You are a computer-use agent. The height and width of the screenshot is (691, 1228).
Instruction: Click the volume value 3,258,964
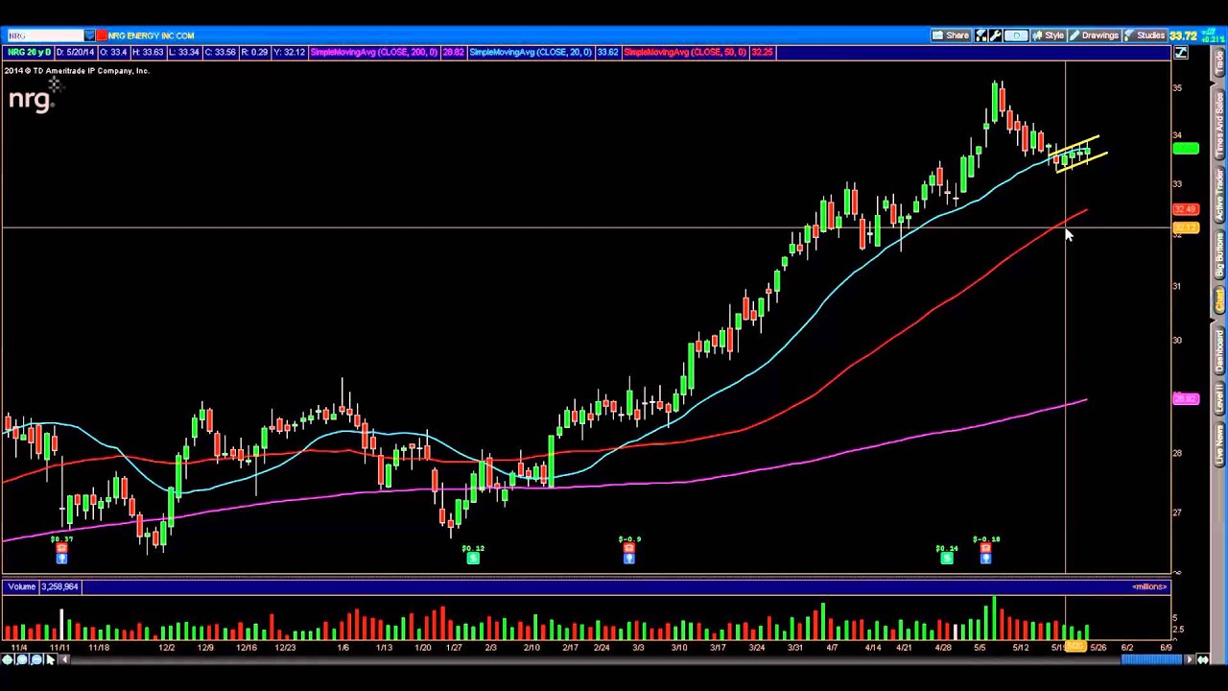pyautogui.click(x=59, y=586)
